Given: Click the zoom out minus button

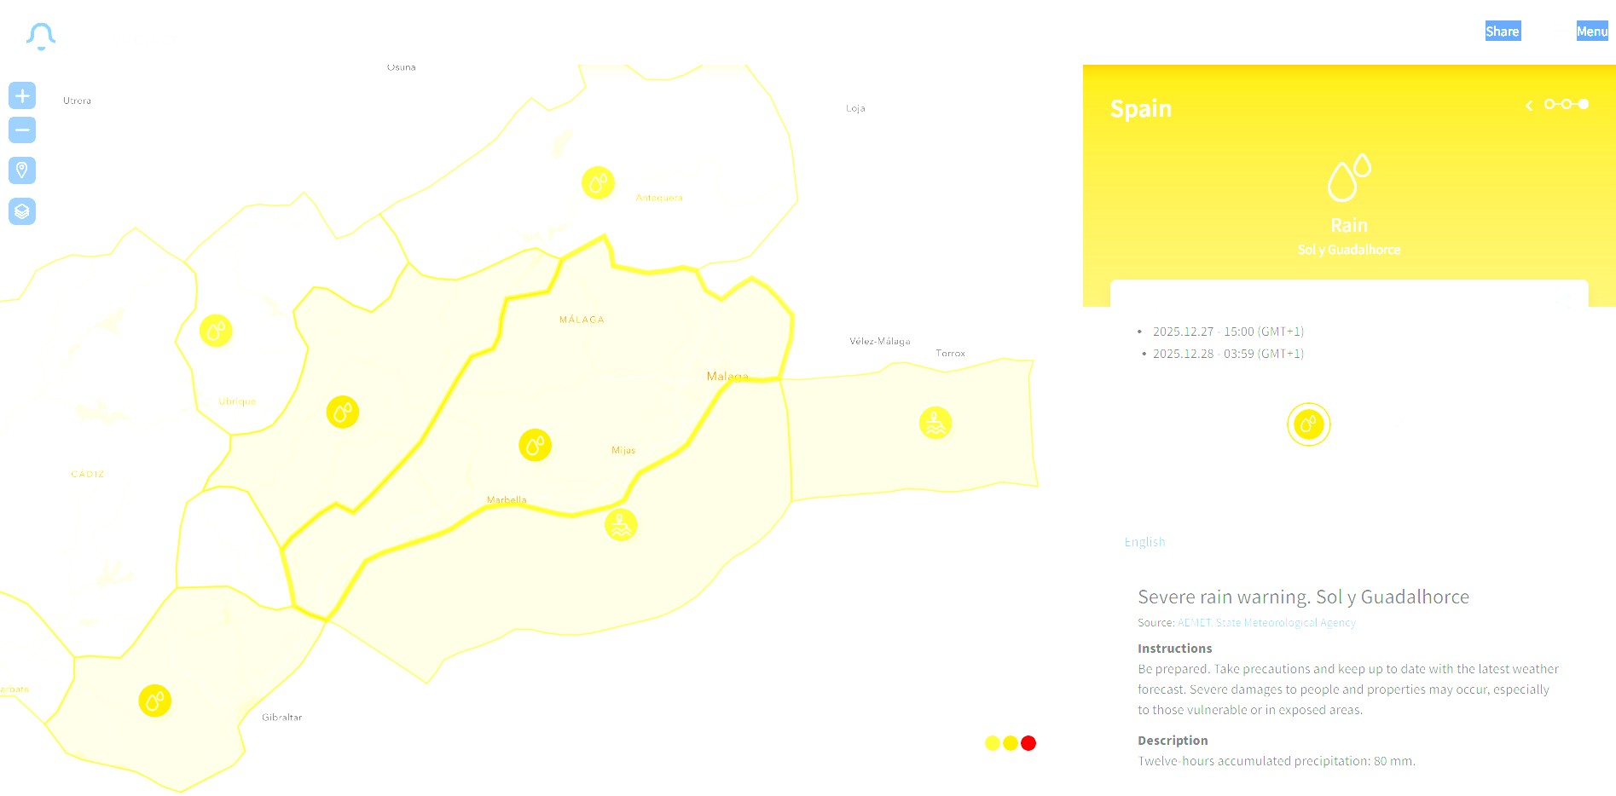Looking at the screenshot, I should tap(22, 130).
